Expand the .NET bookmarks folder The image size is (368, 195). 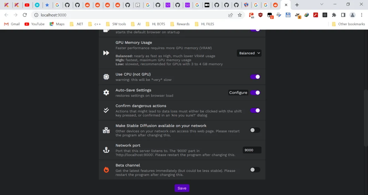(77, 24)
